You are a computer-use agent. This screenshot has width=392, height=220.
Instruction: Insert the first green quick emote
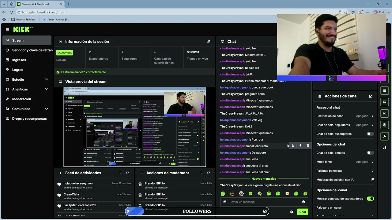[x=223, y=193]
